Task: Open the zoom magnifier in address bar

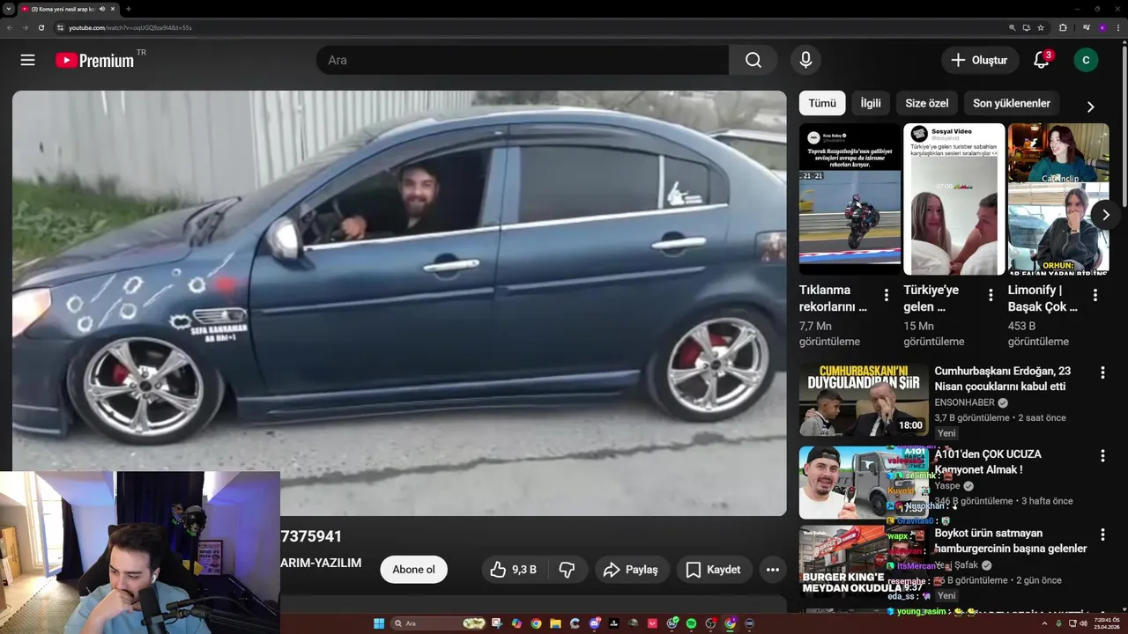Action: [x=1013, y=27]
